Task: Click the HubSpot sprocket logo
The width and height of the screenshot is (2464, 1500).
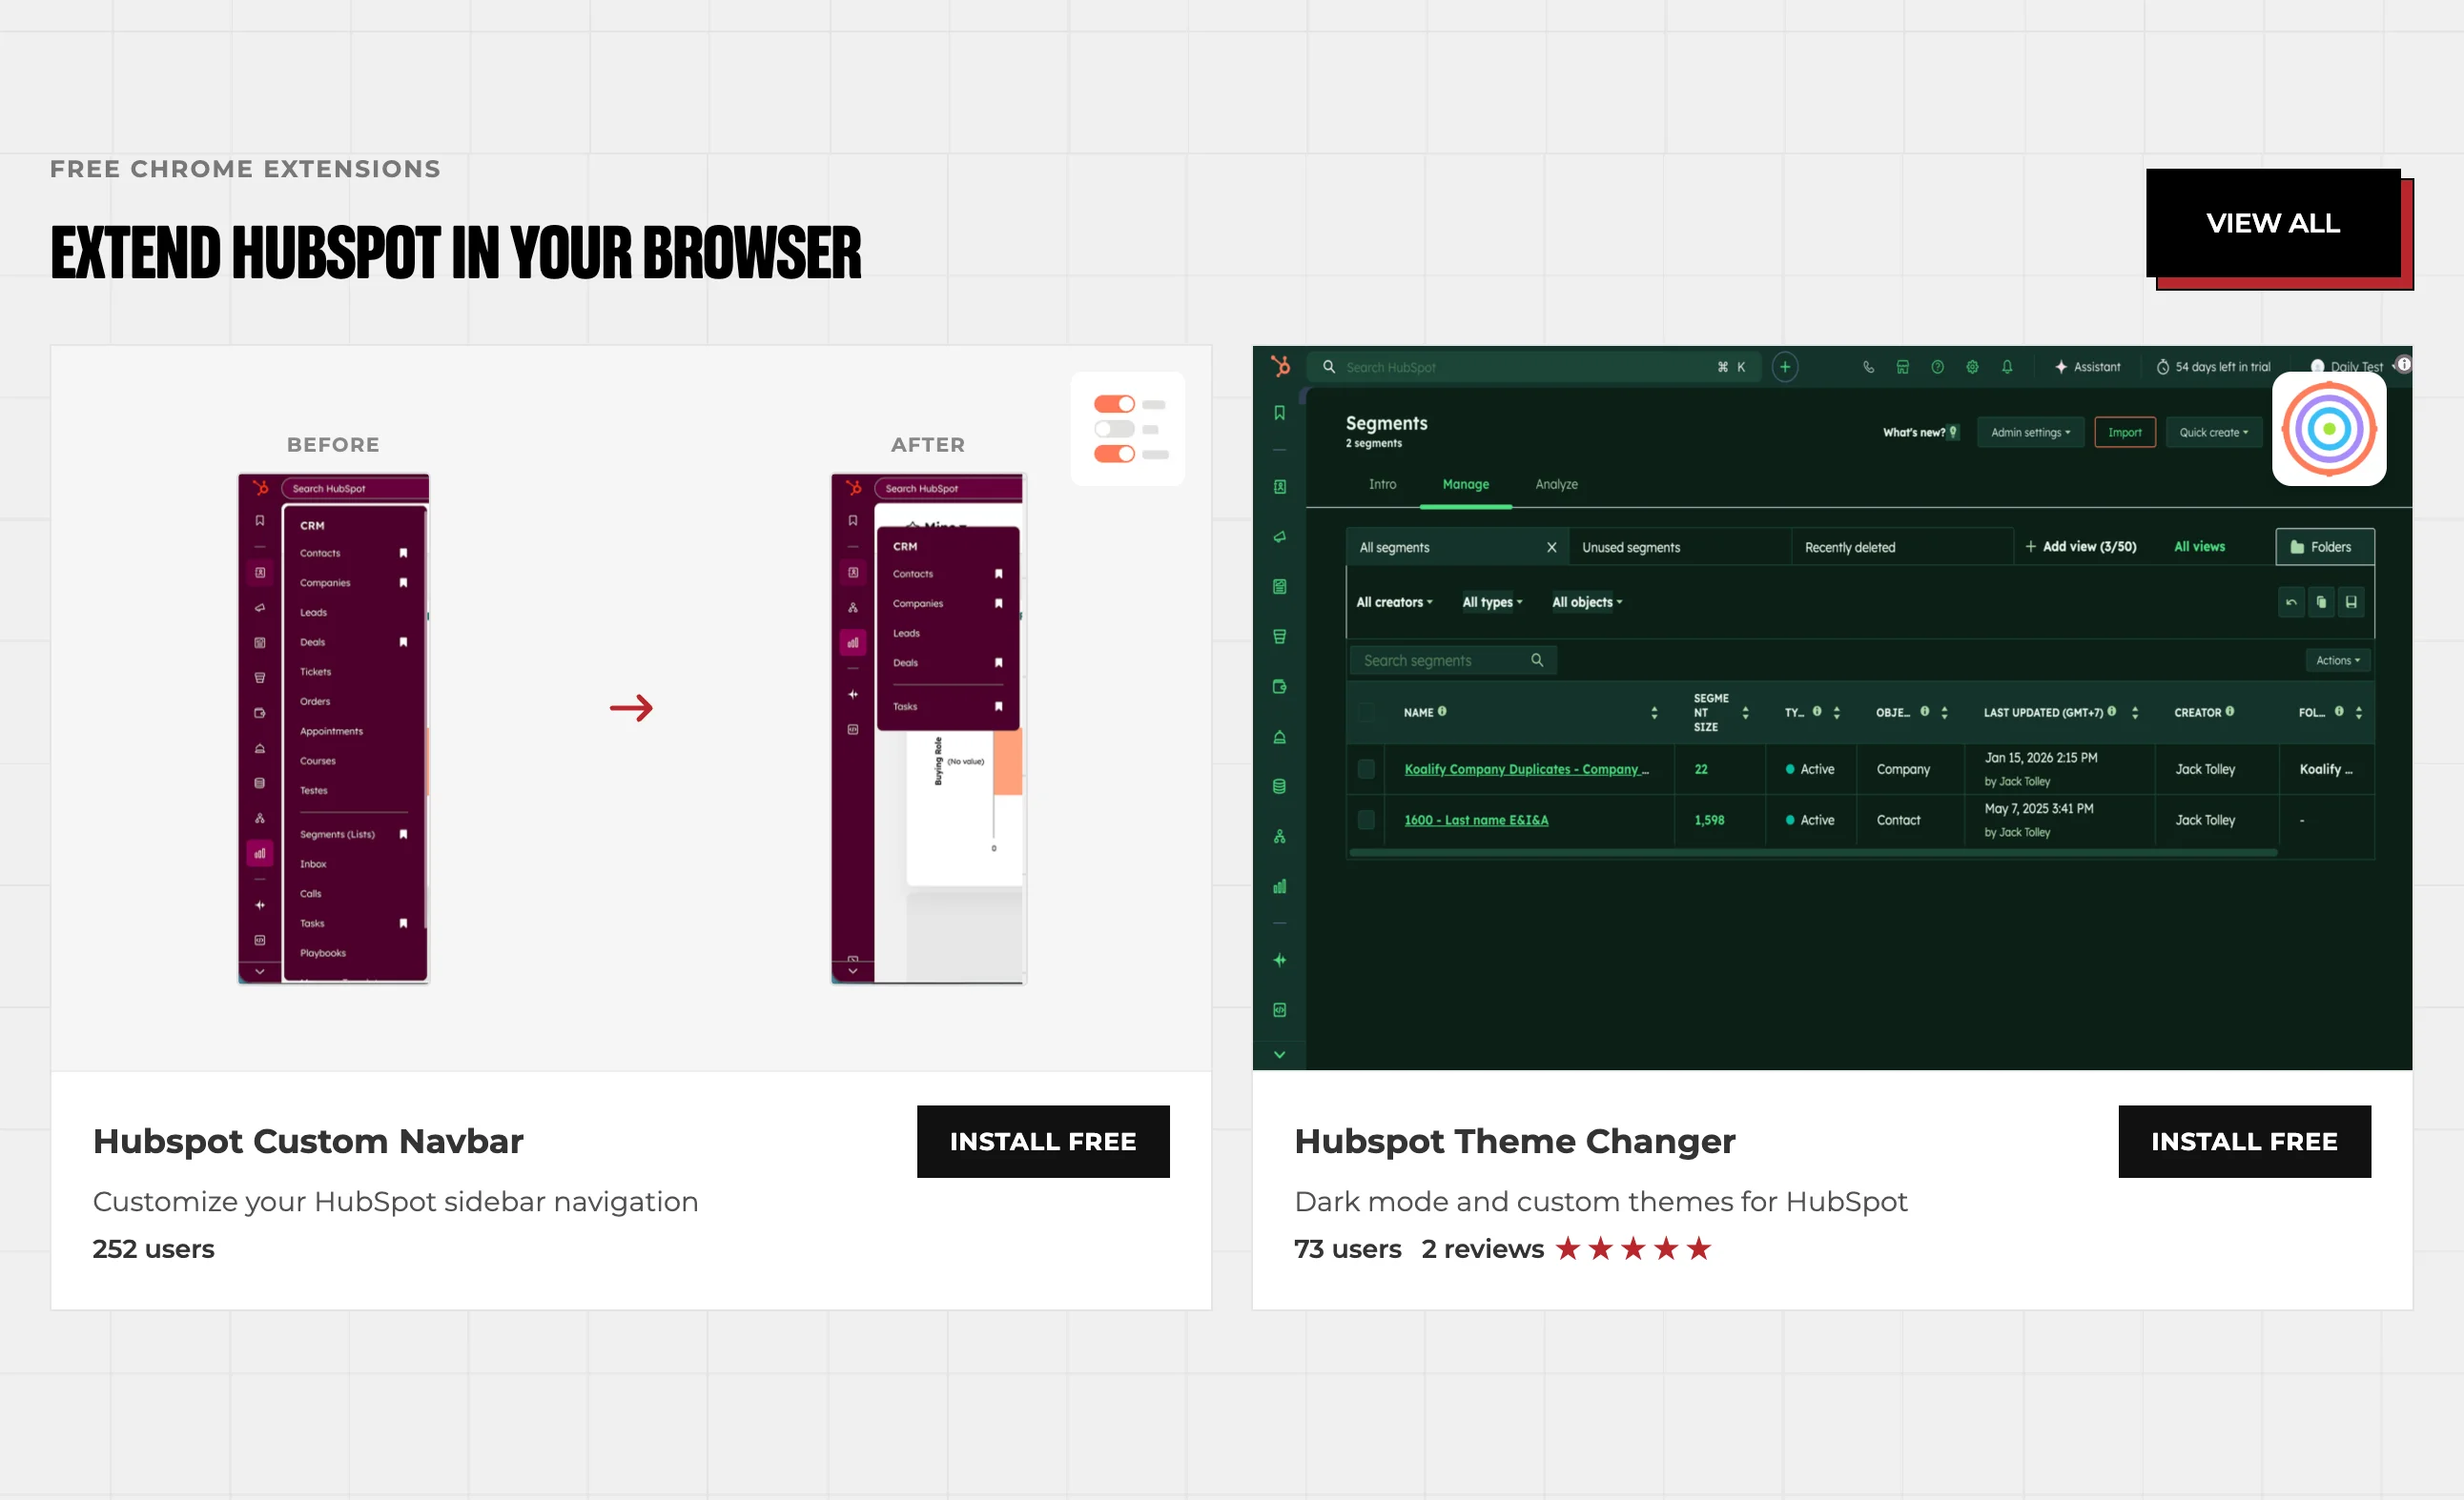Action: (x=1281, y=367)
